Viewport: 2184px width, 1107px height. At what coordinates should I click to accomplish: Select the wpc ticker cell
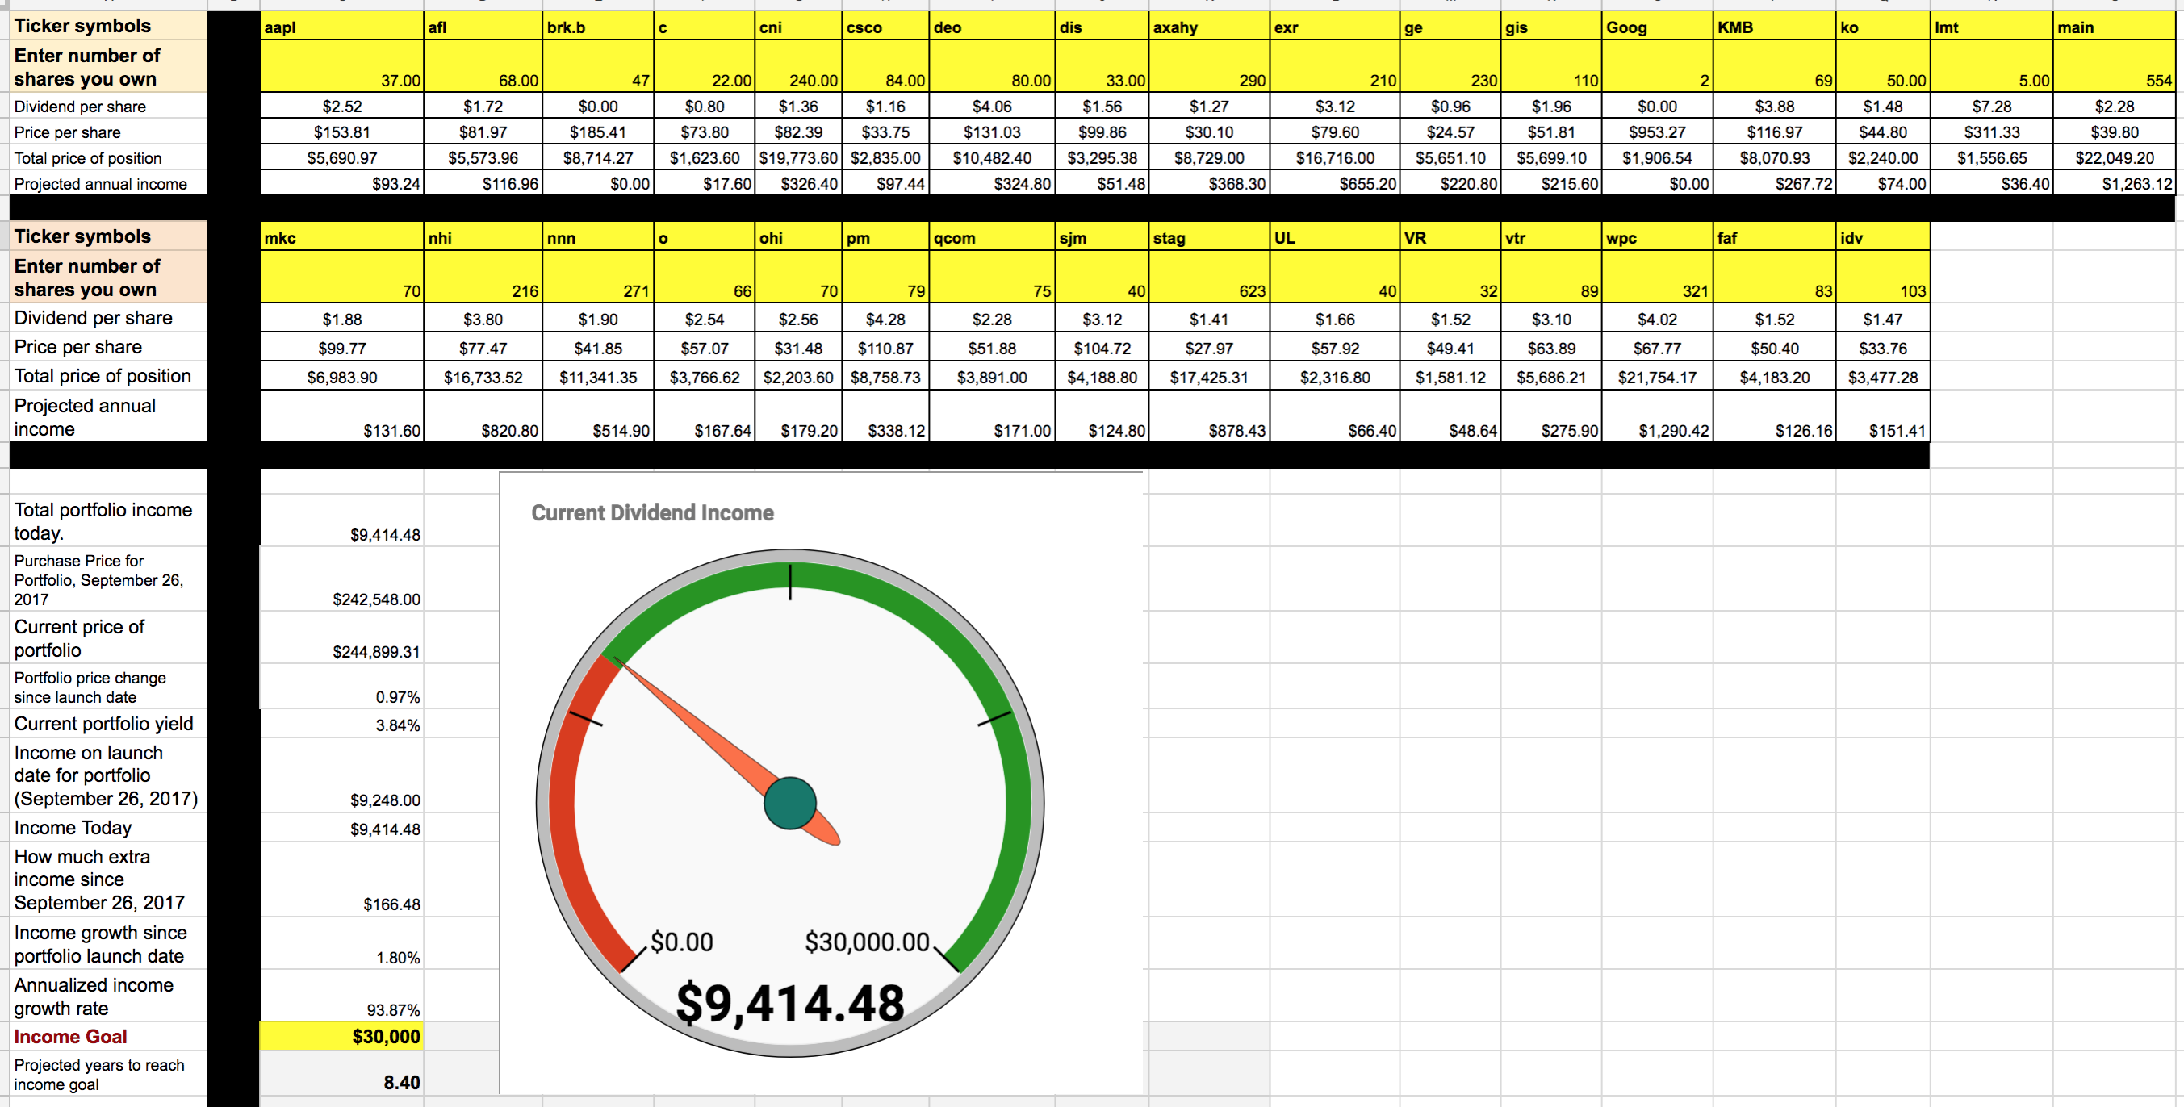1657,237
